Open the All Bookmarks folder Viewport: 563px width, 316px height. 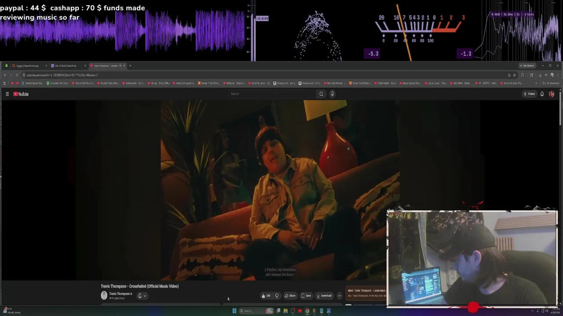tap(551, 83)
